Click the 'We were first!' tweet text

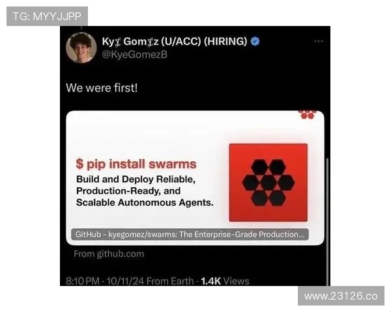pos(102,88)
